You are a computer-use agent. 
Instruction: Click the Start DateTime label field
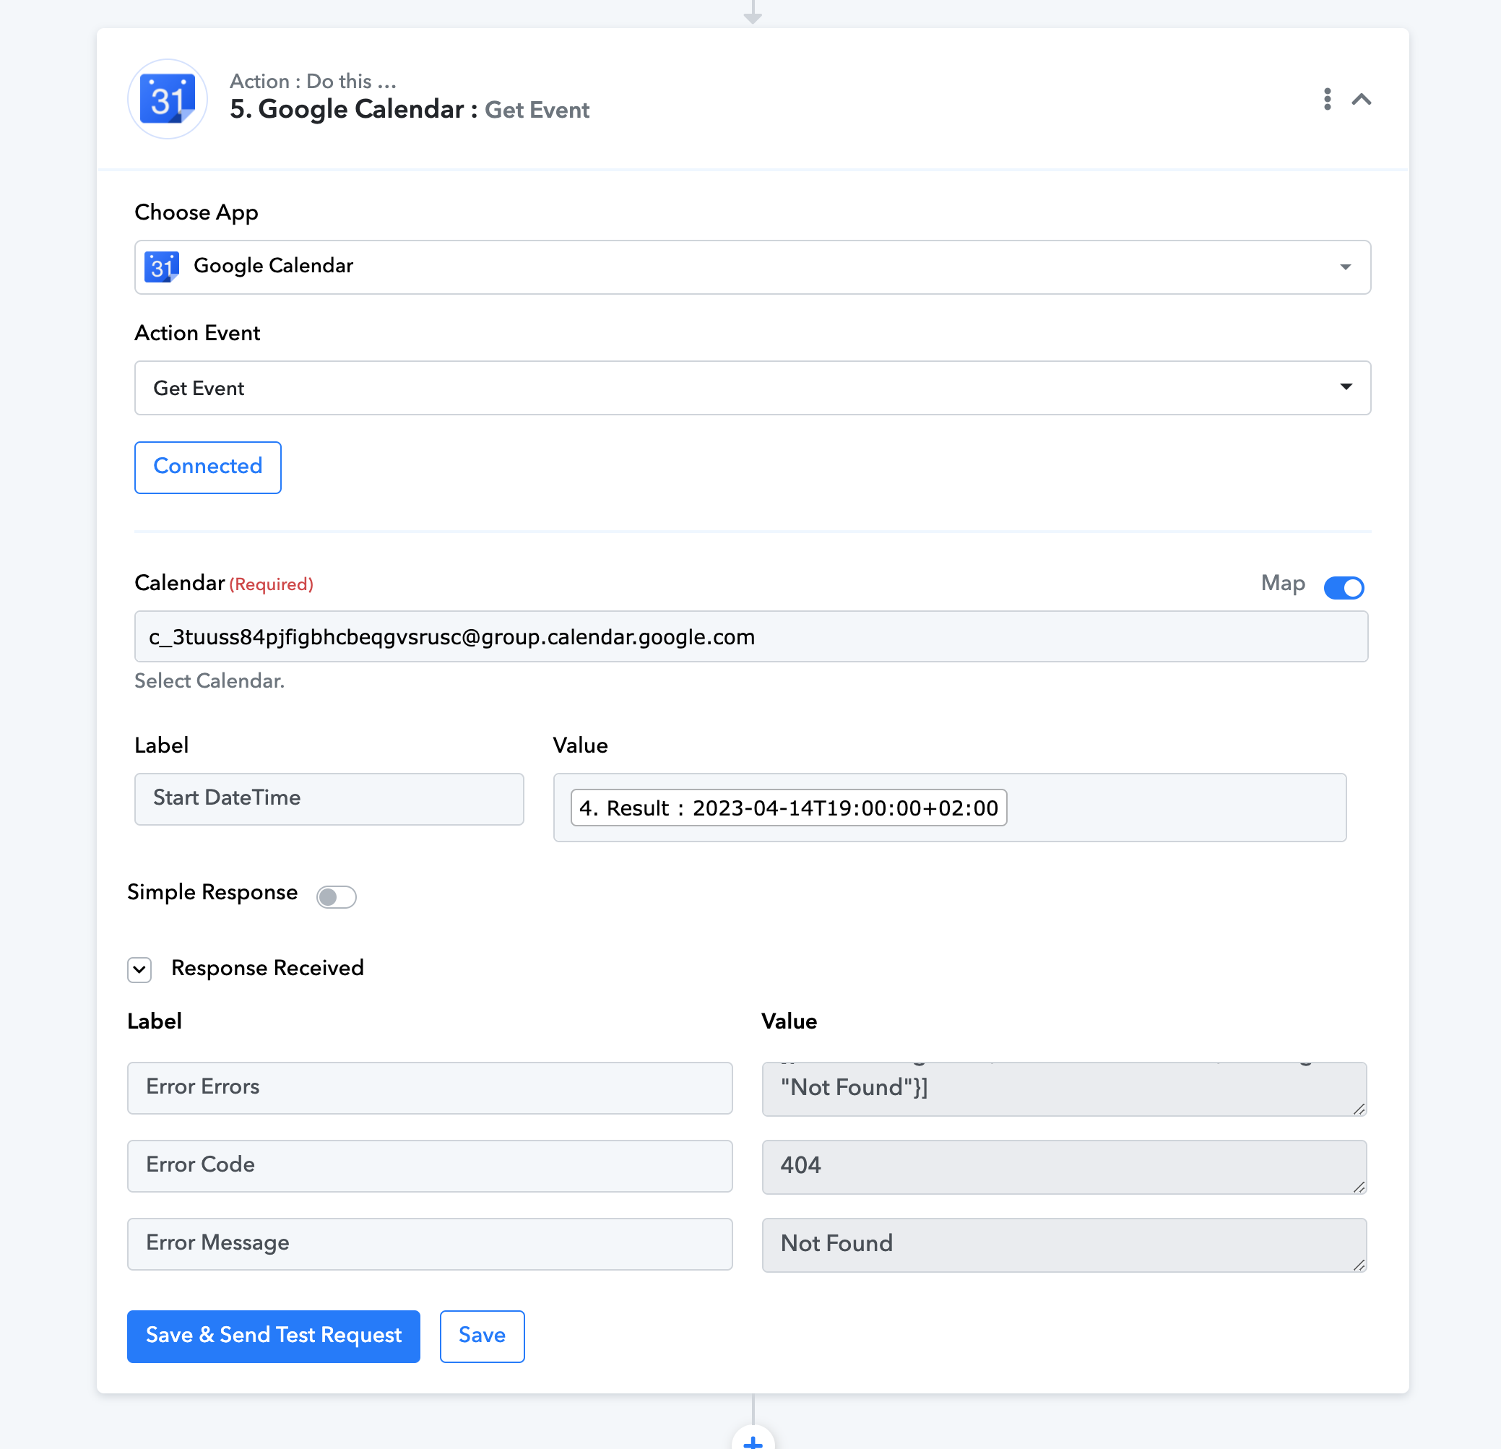point(329,798)
